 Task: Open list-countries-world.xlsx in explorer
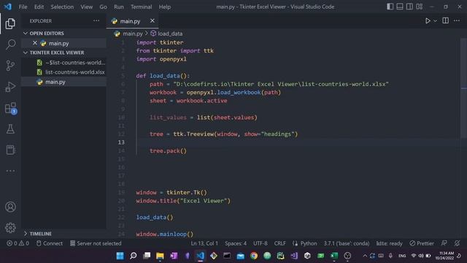point(63,72)
